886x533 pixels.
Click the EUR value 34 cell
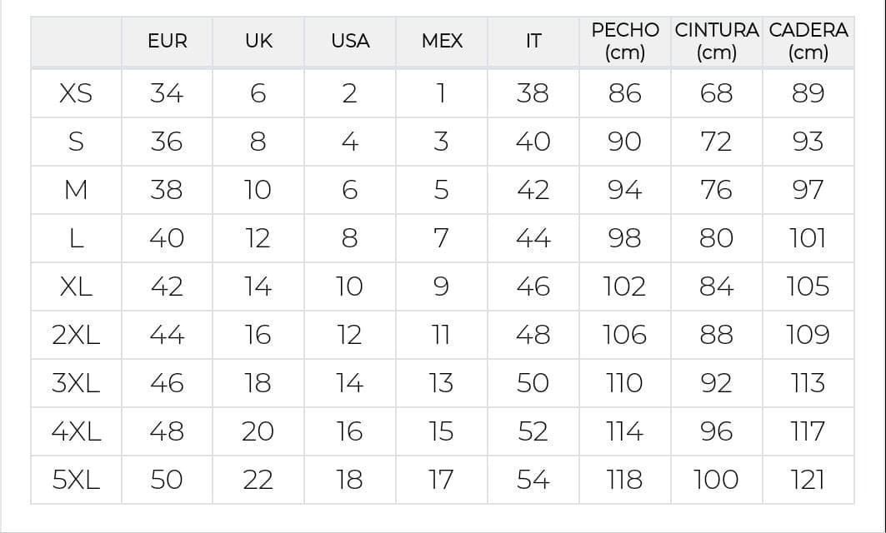167,93
